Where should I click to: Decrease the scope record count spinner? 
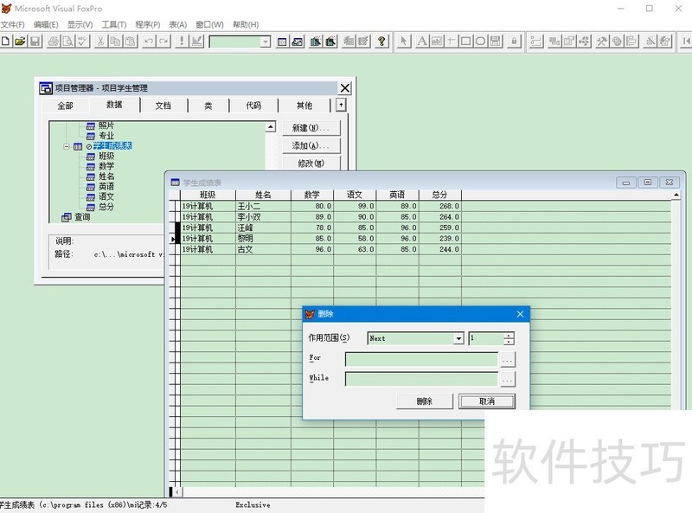[x=509, y=342]
